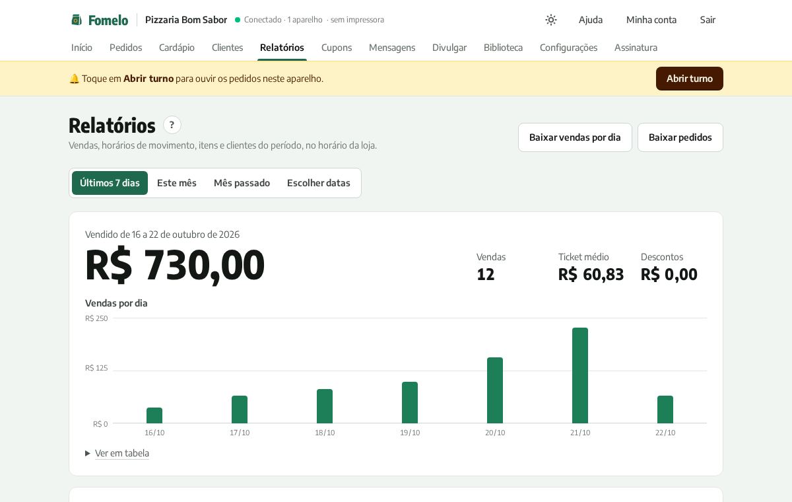
Task: Select the Mês passado period
Action: click(242, 183)
